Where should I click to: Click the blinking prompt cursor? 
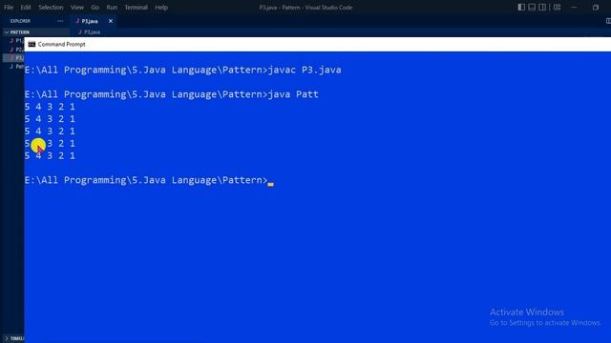[x=270, y=184]
